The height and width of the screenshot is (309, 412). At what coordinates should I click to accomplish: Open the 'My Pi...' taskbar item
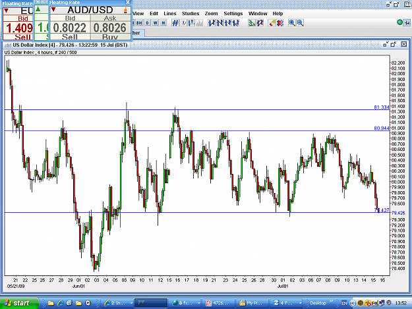click(252, 303)
